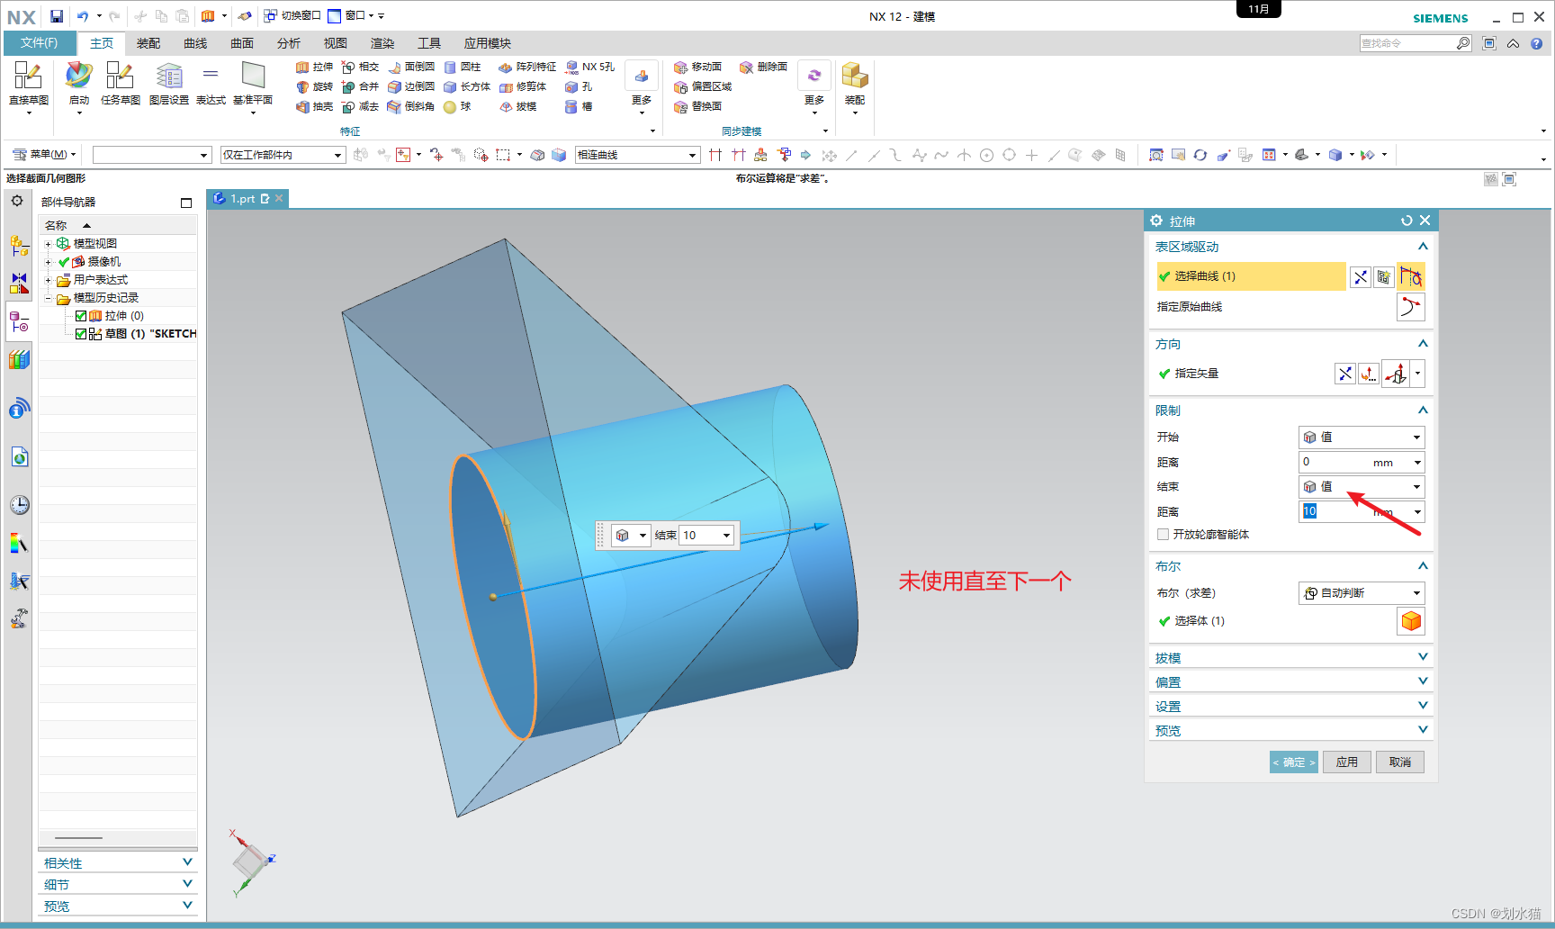
Task: Enable the 开放轮廓智能体 checkbox
Action: pyautogui.click(x=1163, y=534)
